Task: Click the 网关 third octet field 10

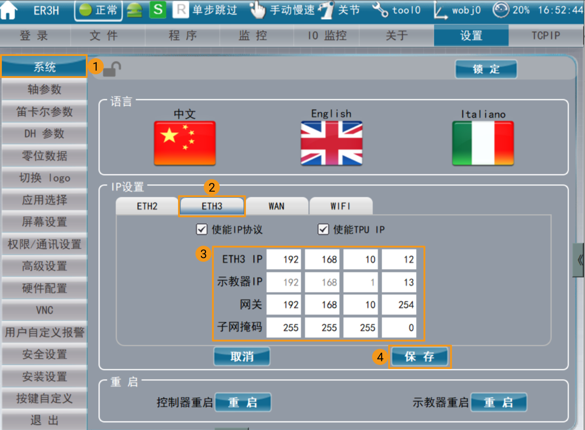Action: coord(361,305)
